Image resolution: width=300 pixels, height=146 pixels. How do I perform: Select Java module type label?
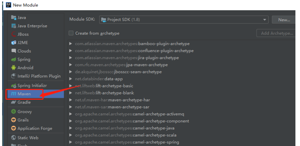click(22, 18)
